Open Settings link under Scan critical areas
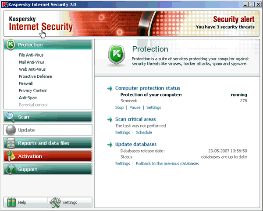Screen dimensions: 263x211 coord(123,133)
